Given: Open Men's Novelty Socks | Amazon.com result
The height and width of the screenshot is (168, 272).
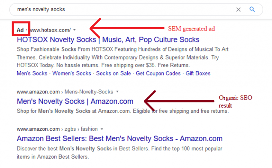Looking at the screenshot, I should 75,101.
